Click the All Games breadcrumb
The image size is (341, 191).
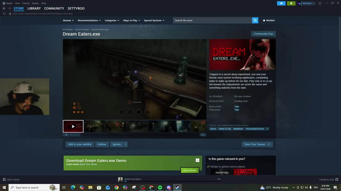pyautogui.click(x=68, y=29)
